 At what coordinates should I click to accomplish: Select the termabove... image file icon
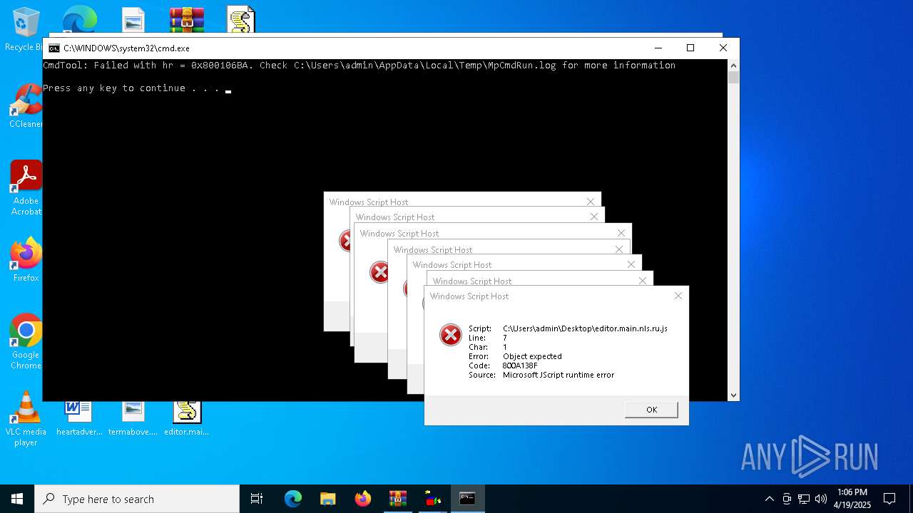click(x=133, y=419)
